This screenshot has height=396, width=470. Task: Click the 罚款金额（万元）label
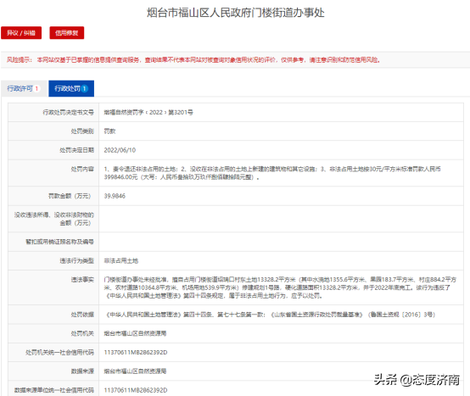point(70,196)
